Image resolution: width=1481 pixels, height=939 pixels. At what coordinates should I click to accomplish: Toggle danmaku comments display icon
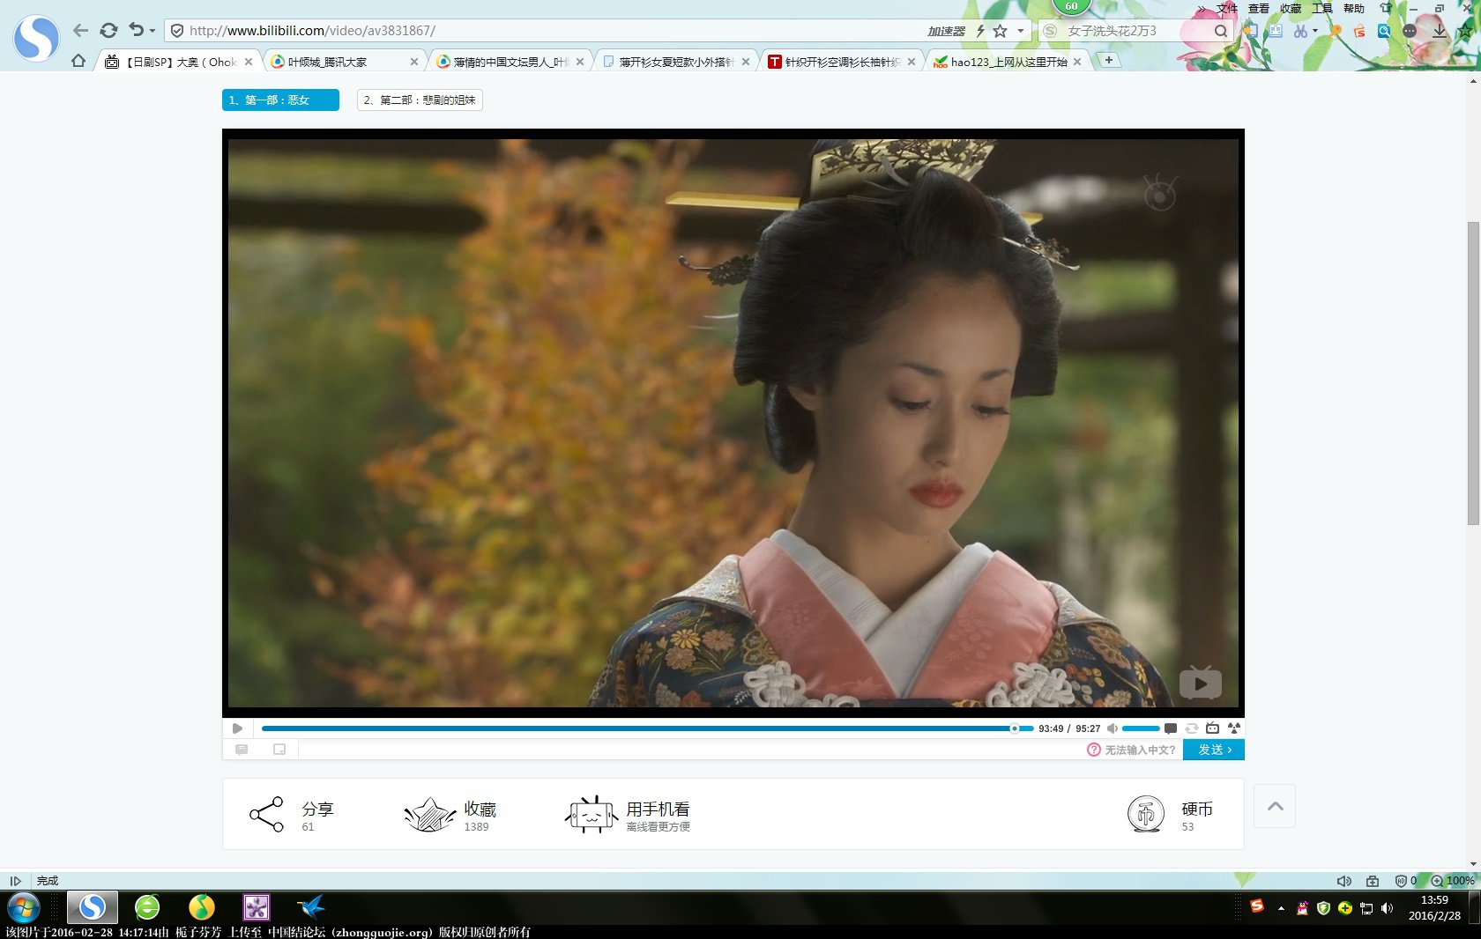point(1171,728)
